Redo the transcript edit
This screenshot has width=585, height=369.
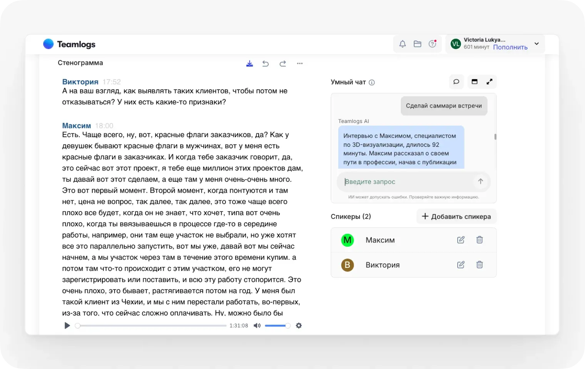pos(283,63)
